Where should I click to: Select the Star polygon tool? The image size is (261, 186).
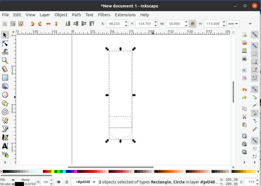point(5,103)
